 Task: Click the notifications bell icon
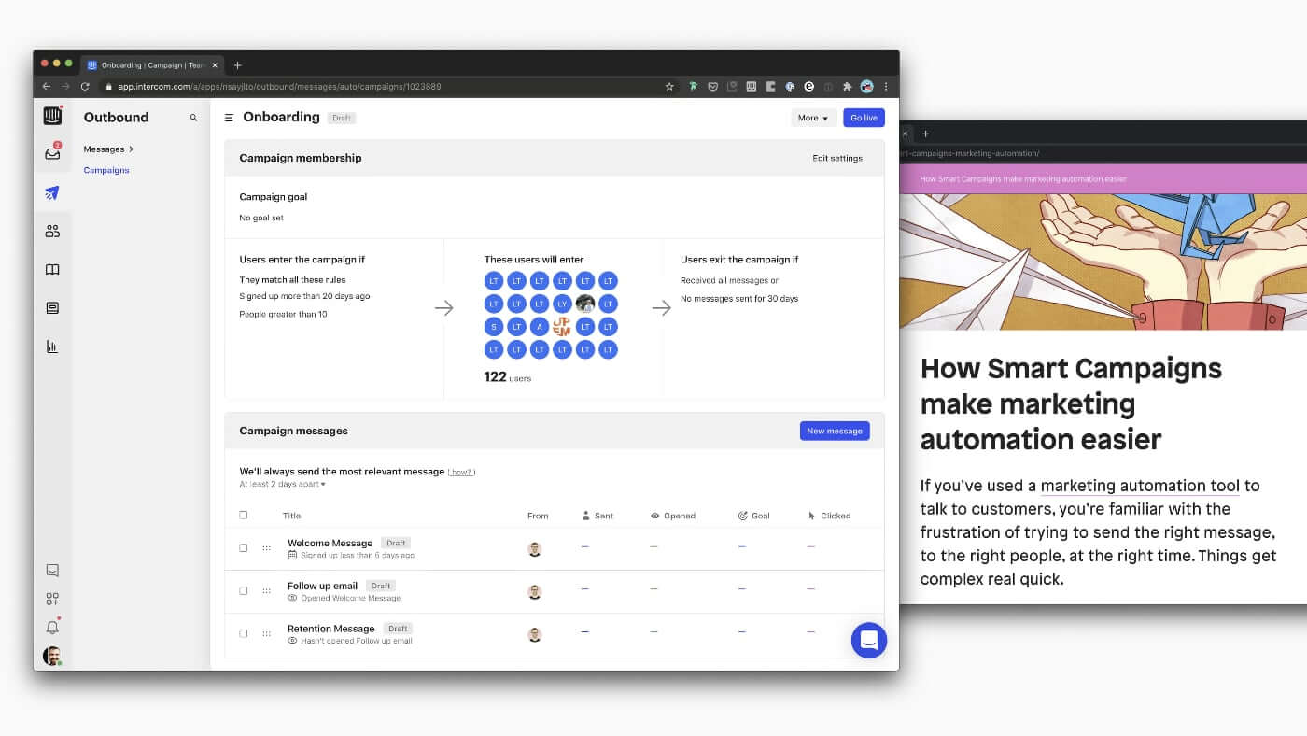click(52, 627)
